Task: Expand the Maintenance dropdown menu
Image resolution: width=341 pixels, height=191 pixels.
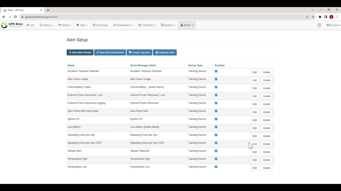Action: coord(123,25)
